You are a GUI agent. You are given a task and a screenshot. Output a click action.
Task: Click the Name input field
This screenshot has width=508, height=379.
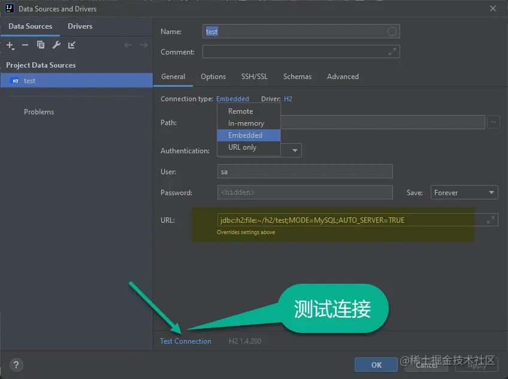pyautogui.click(x=301, y=31)
